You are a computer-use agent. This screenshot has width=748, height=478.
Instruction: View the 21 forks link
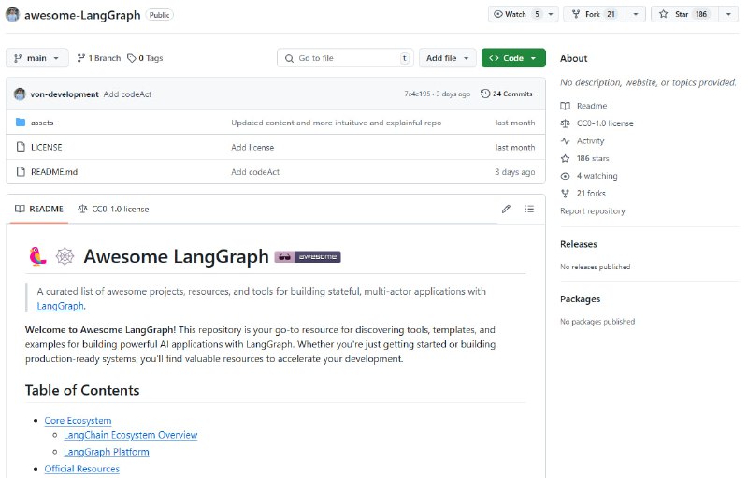tap(591, 194)
